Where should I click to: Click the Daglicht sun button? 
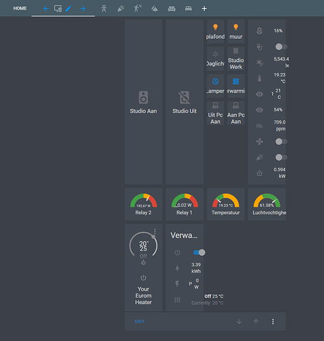(216, 59)
